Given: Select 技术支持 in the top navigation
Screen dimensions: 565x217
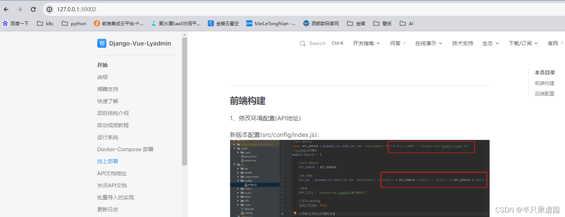Looking at the screenshot, I should pos(462,43).
